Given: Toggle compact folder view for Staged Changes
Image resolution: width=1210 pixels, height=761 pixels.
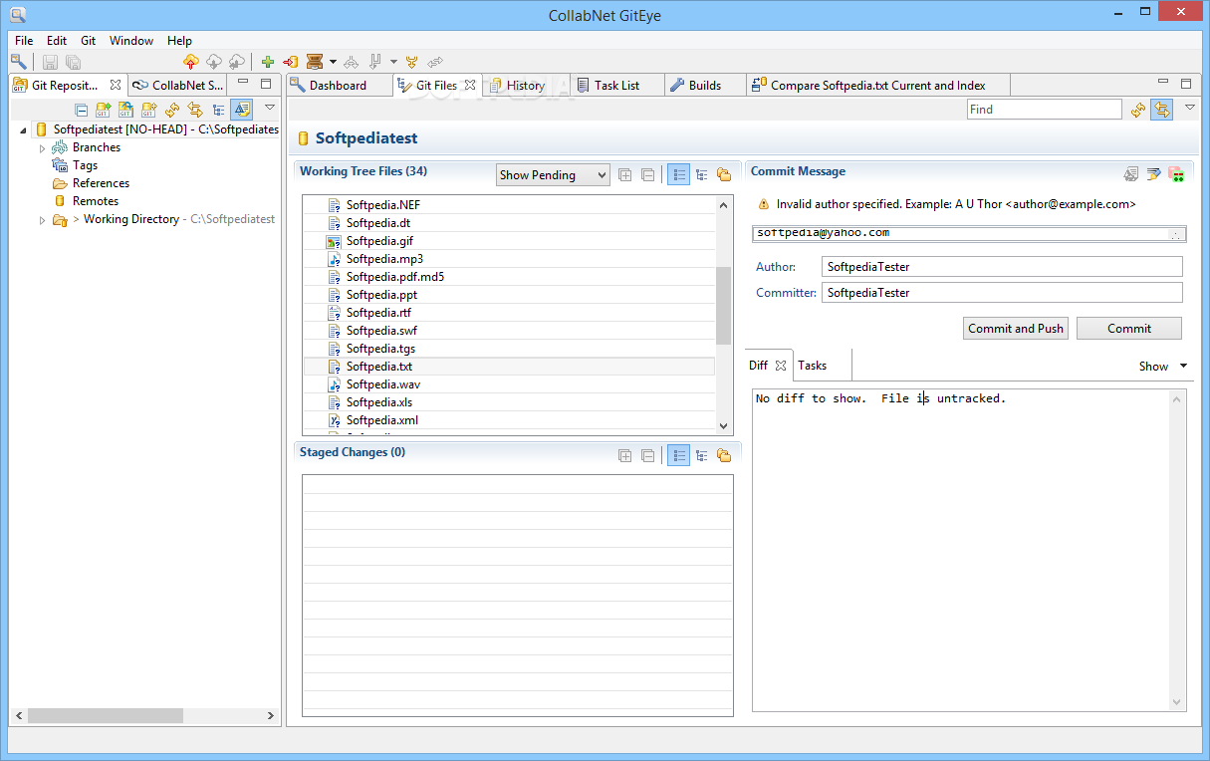Looking at the screenshot, I should pos(724,456).
